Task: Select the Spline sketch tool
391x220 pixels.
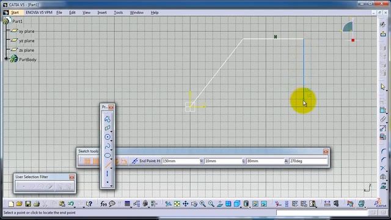Action: coord(108,146)
